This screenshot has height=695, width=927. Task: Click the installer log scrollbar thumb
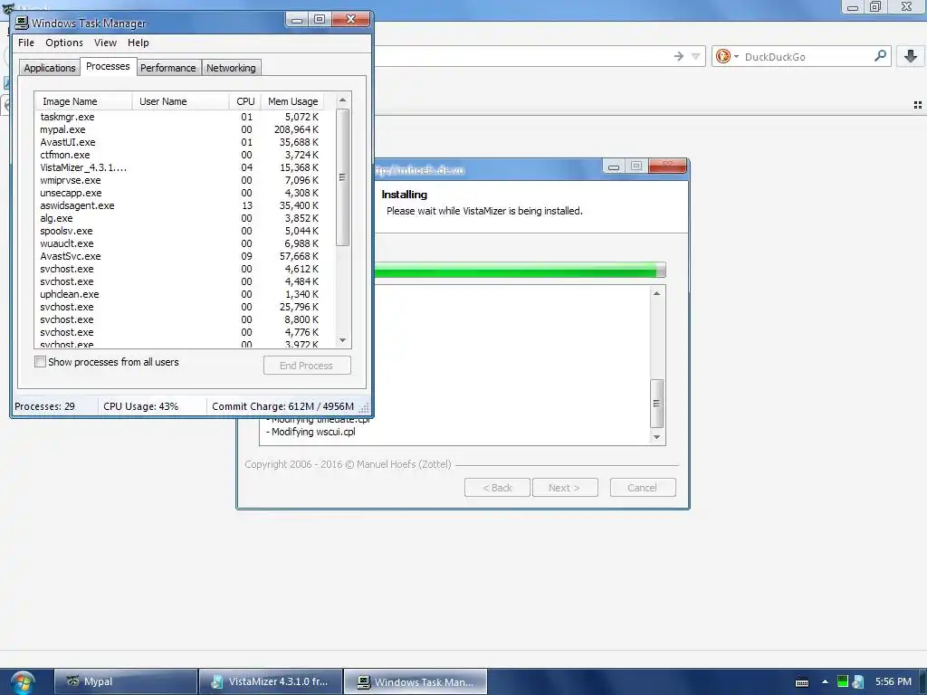pyautogui.click(x=657, y=403)
